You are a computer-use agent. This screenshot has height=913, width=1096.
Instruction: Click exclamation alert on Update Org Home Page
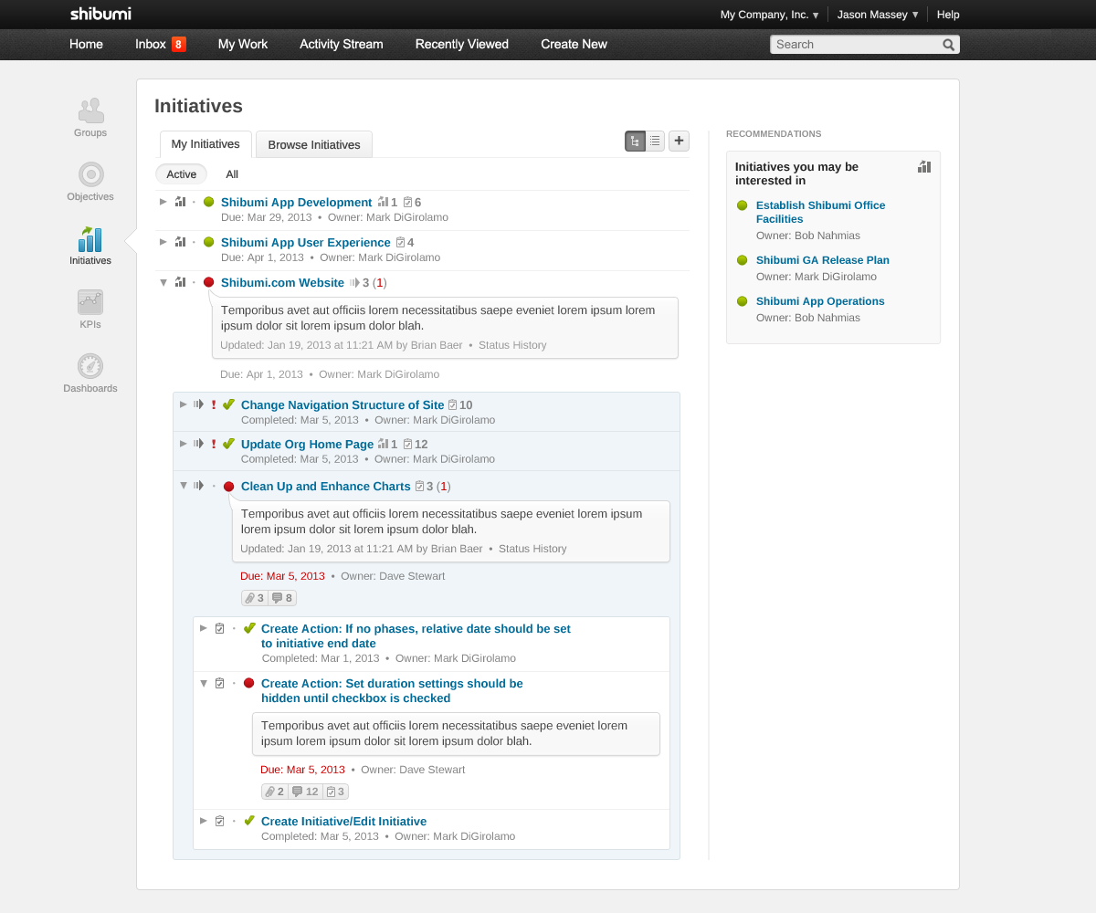214,444
